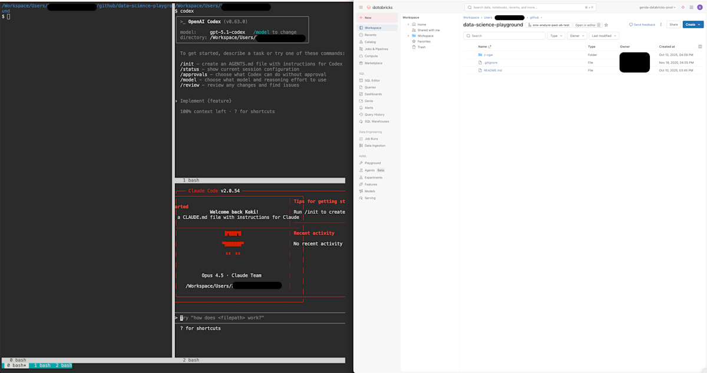Open Features in the sidebar

pyautogui.click(x=377, y=184)
